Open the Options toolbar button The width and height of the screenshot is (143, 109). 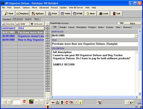tap(38, 14)
